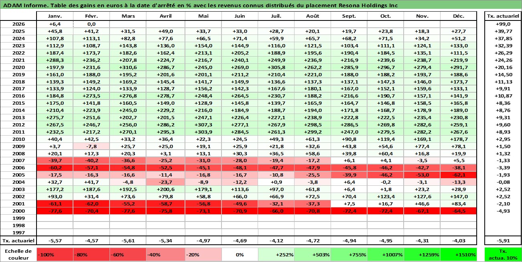The height and width of the screenshot is (262, 522).
Task: Click the +307,3 cell for Mai 2012
Action: pyautogui.click(x=203, y=124)
